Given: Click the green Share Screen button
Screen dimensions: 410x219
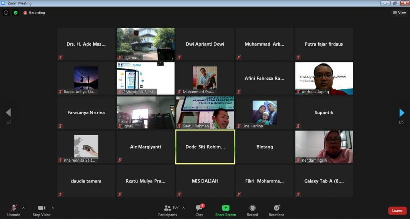Looking at the screenshot, I should coord(225,210).
